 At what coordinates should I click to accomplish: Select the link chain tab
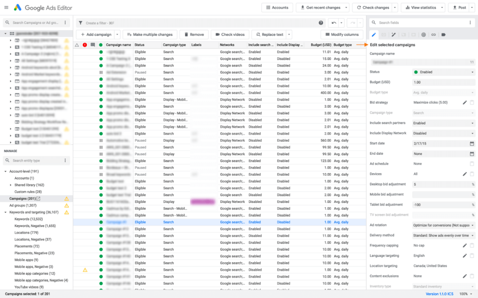434,34
